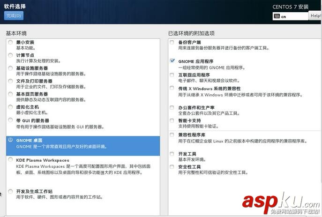The height and width of the screenshot is (217, 322).
Task: Click the 备份客户端 add-on label
Action: (189, 43)
